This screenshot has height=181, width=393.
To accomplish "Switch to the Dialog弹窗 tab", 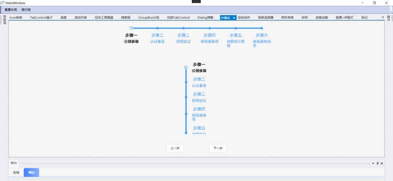I will tap(205, 17).
